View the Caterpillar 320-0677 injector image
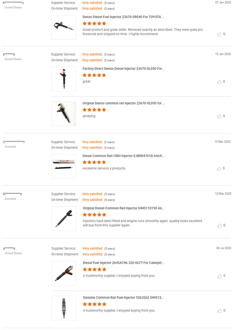The image size is (234, 330). tap(64, 273)
